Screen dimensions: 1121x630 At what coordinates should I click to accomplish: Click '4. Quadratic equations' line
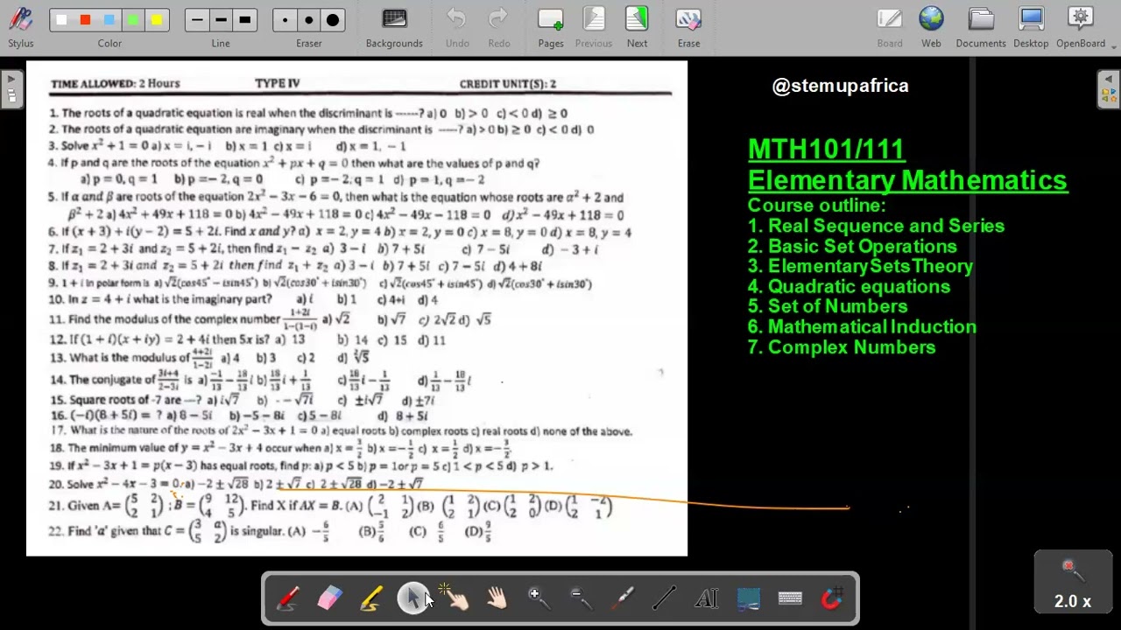(x=849, y=287)
